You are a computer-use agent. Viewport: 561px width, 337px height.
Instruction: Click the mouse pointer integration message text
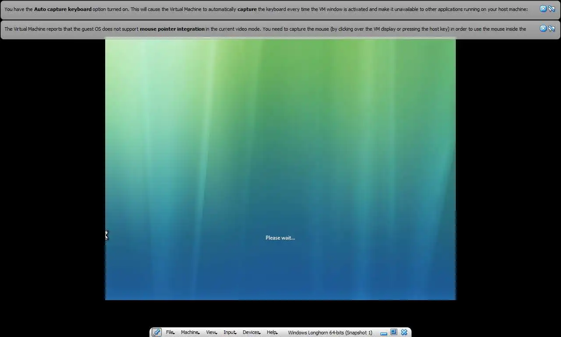click(x=265, y=29)
